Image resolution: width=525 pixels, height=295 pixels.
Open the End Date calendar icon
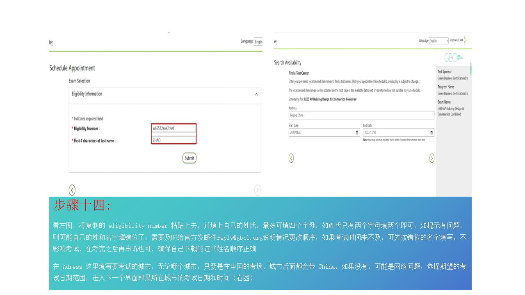(x=431, y=132)
